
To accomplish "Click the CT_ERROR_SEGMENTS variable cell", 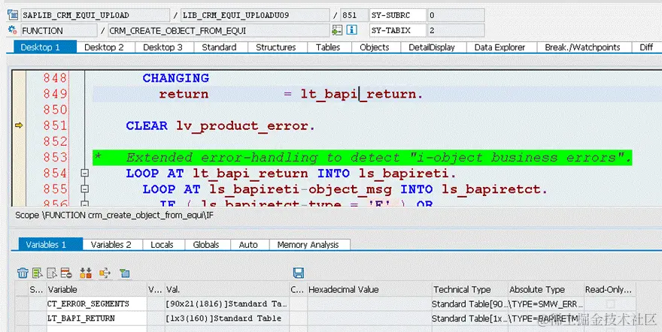I will (x=96, y=303).
